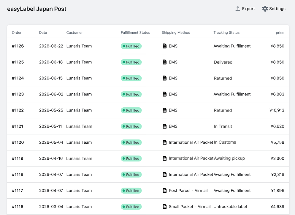
Task: Click the date 2026-05-25
Action: point(51,110)
